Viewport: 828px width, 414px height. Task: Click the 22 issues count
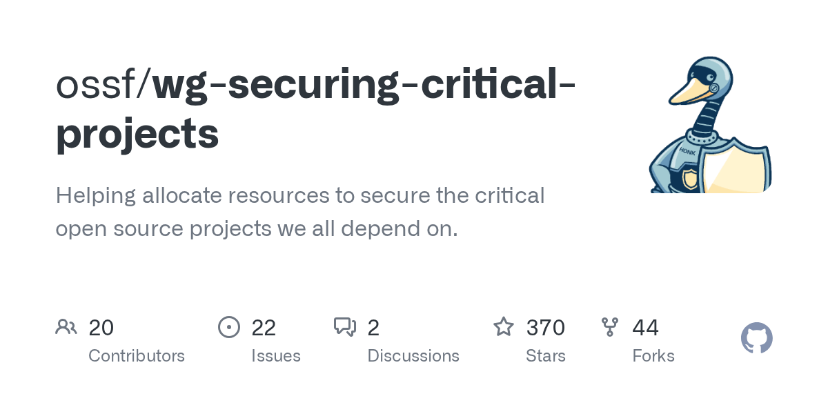264,327
